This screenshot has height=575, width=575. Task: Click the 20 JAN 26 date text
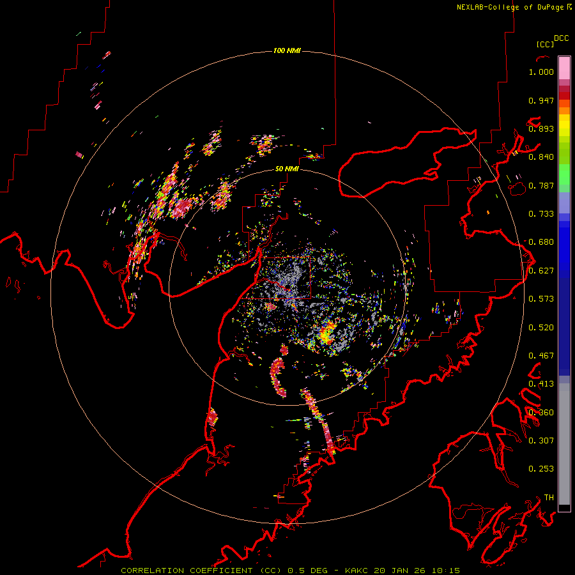click(x=400, y=571)
